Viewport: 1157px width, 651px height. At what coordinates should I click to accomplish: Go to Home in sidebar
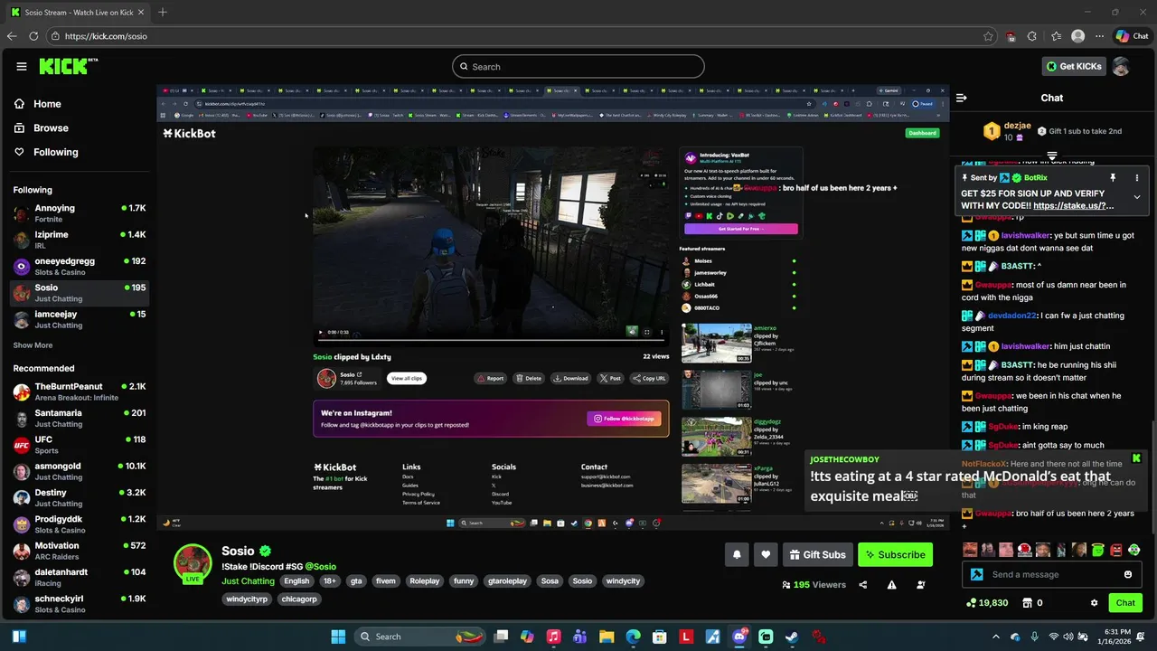point(37,104)
